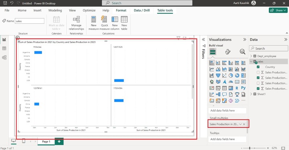The image size is (289, 150).
Task: Select the Decomposition tree visual
Action: tap(218, 94)
